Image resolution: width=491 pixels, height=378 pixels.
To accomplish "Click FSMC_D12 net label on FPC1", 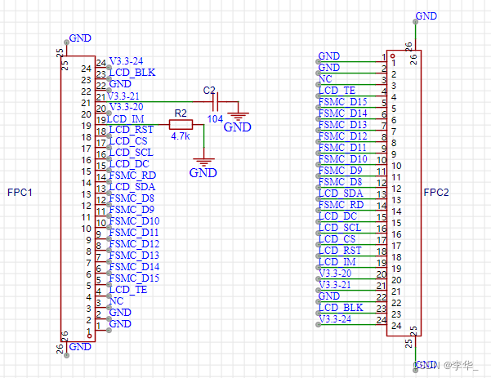I will [x=134, y=244].
